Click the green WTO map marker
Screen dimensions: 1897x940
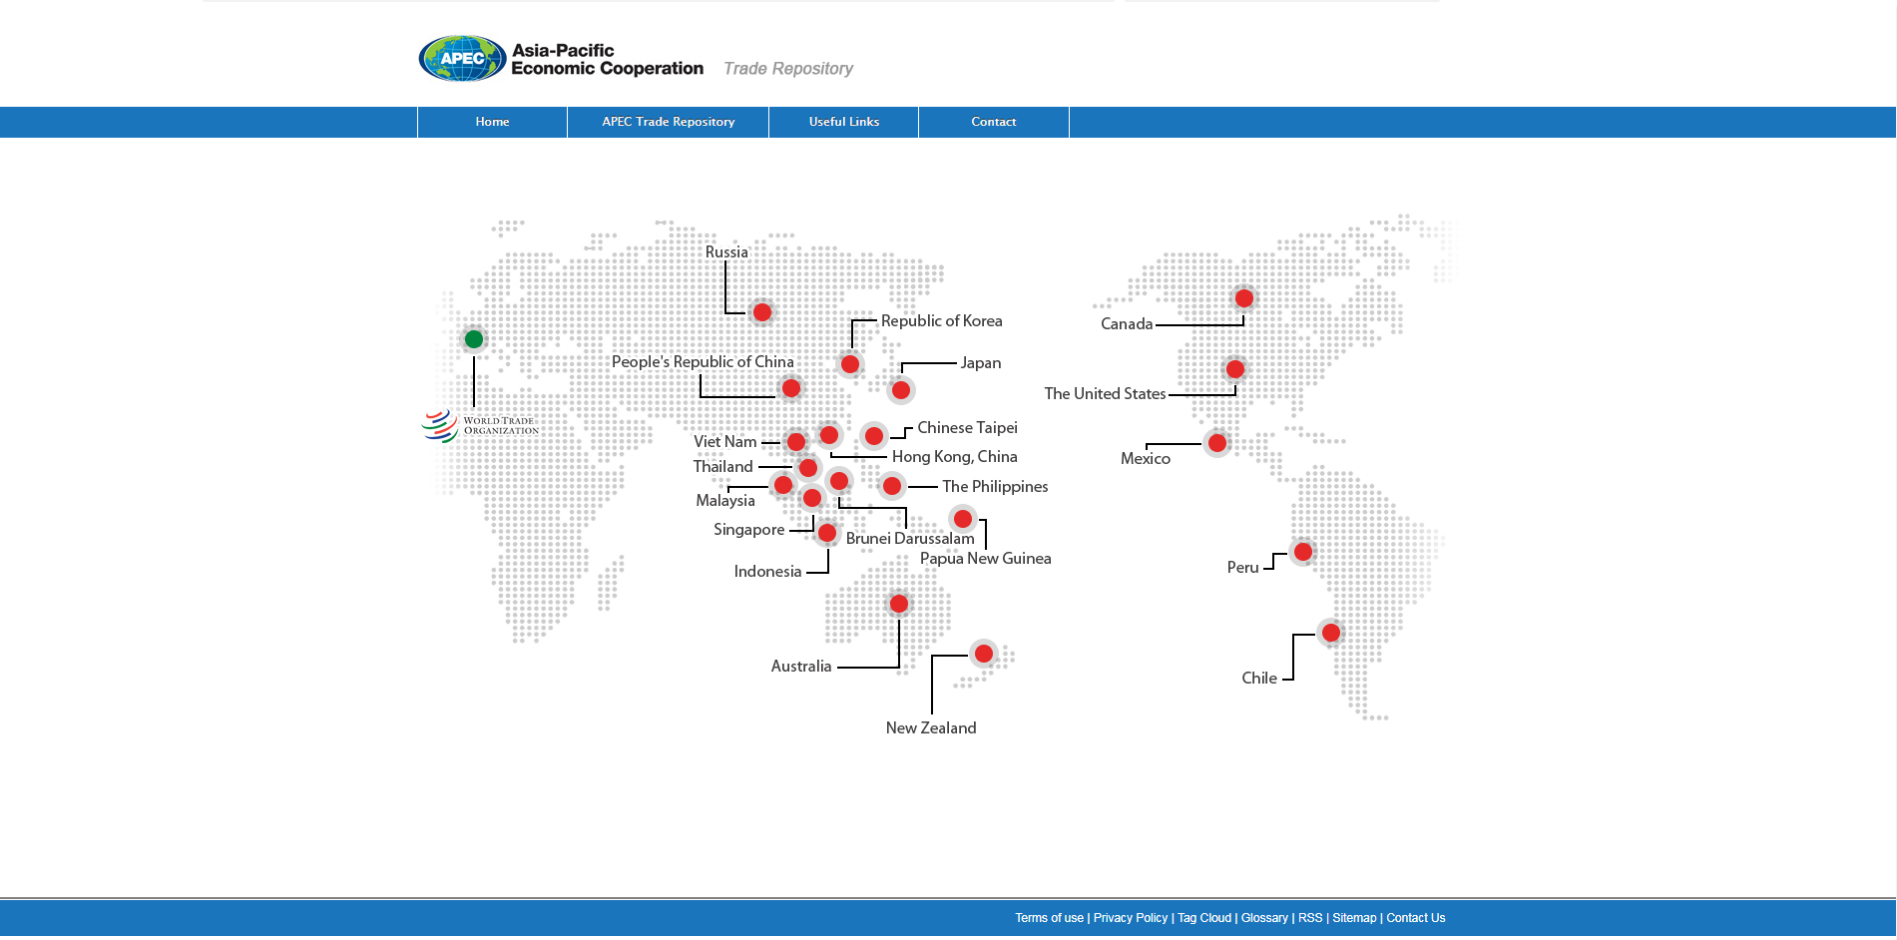click(x=474, y=339)
